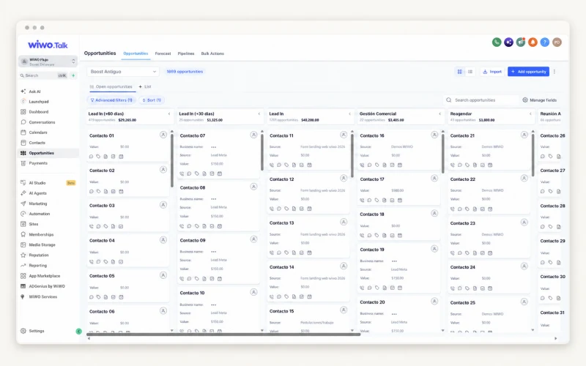Add a new List view tab
Screen dimensions: 586x366
point(145,86)
